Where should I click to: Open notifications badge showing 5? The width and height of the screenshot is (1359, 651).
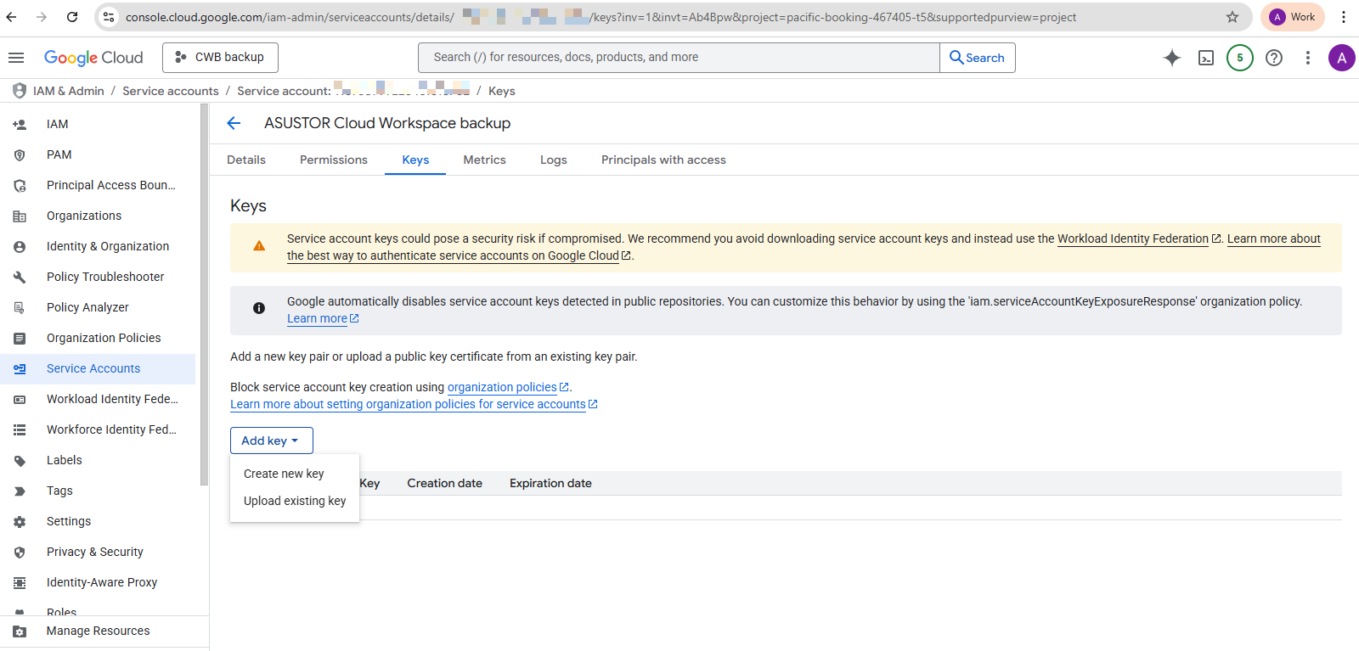tap(1240, 58)
